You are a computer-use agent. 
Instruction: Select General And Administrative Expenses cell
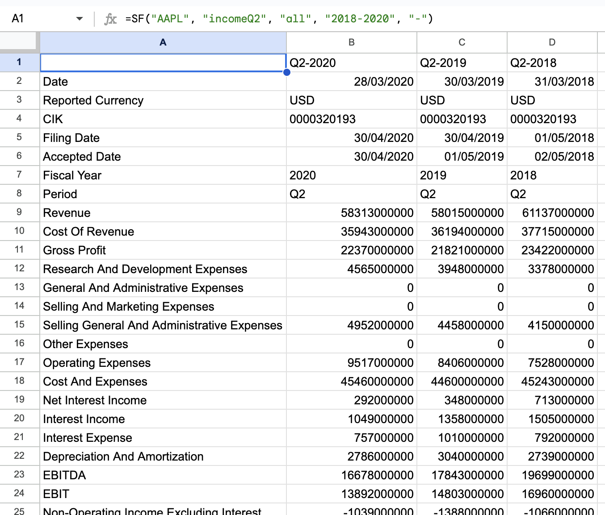tap(163, 287)
